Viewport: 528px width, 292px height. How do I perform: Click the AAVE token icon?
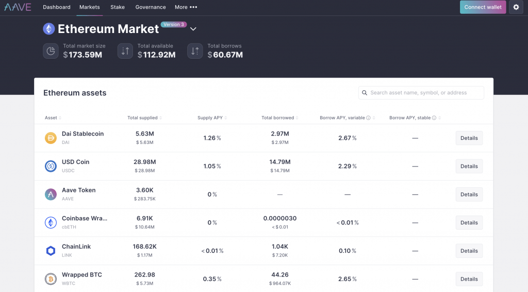click(x=51, y=194)
